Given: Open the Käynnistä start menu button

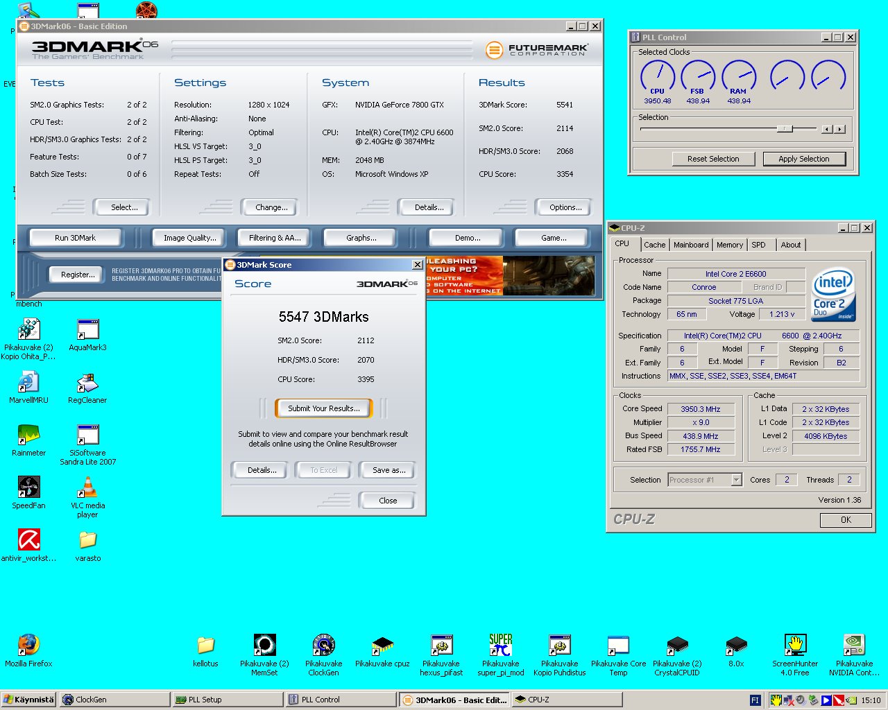Looking at the screenshot, I should click(28, 700).
